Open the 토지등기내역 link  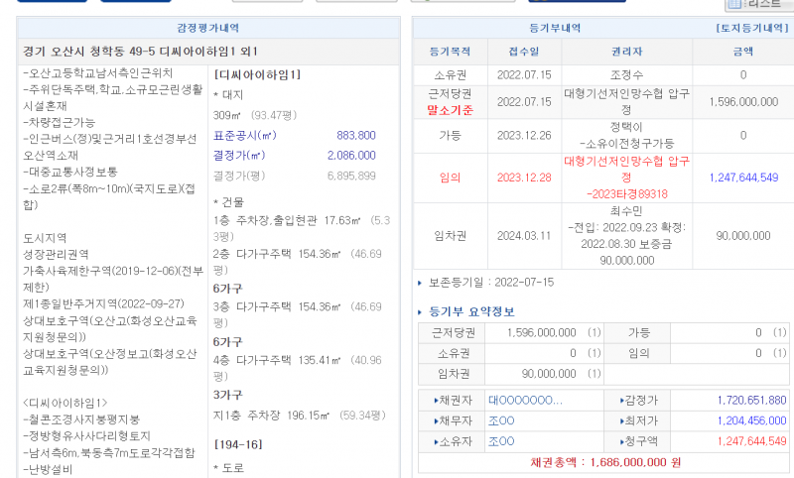[x=750, y=29]
